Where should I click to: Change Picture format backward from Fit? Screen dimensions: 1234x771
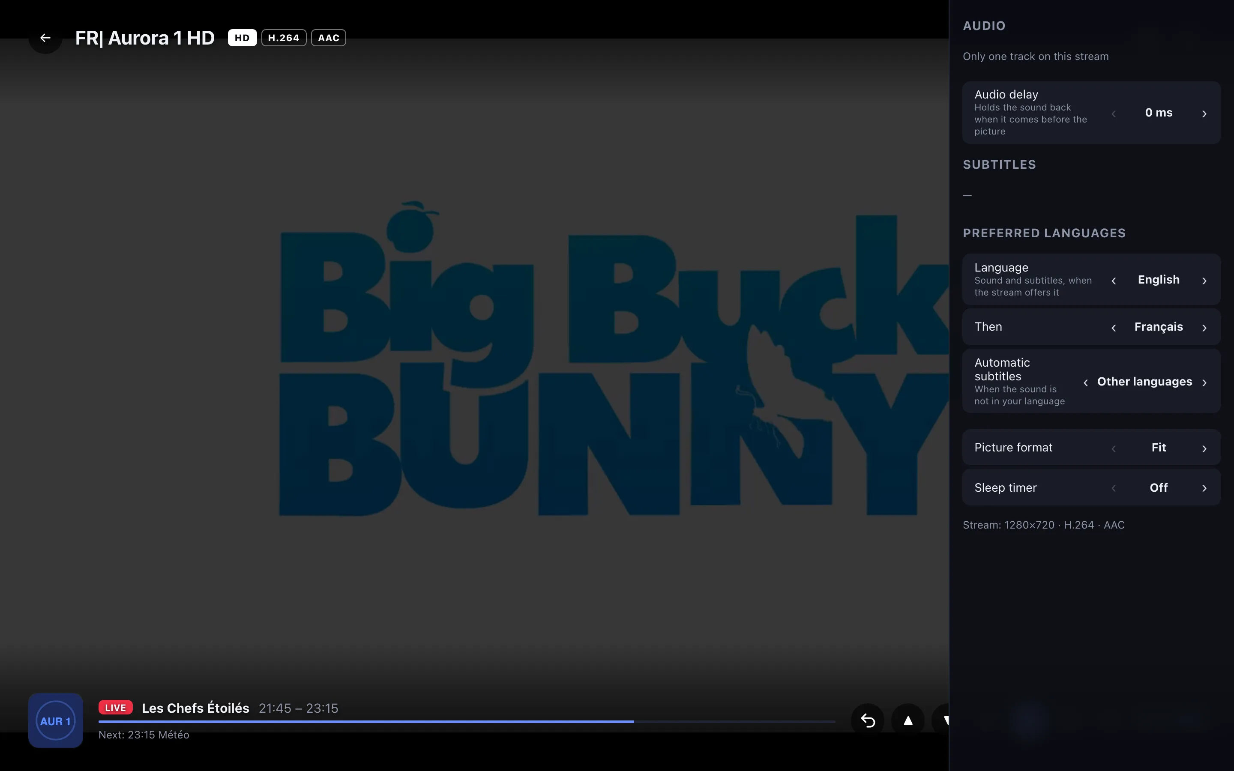tap(1114, 448)
